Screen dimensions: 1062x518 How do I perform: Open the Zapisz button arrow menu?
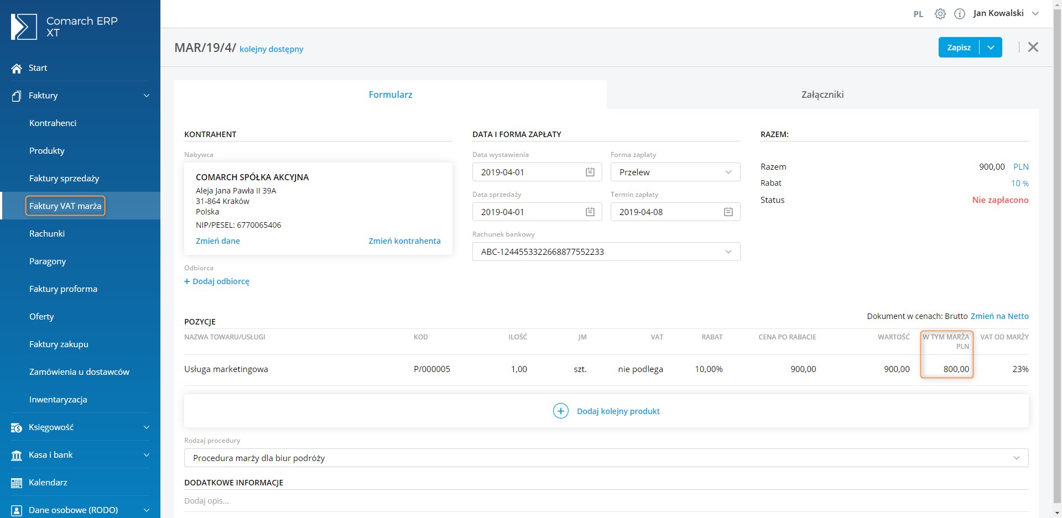pos(991,48)
